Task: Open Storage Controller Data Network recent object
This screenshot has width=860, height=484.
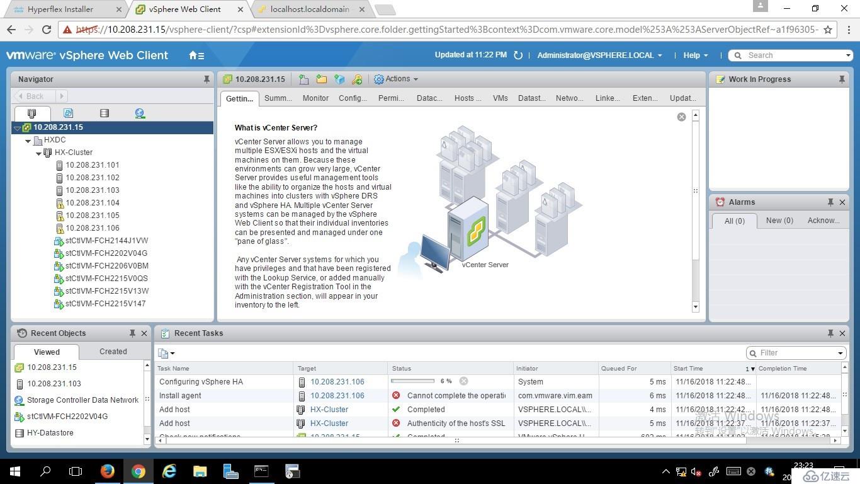Action: [82, 400]
